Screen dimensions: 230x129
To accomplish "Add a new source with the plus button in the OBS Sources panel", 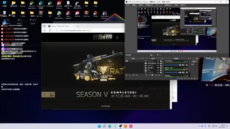I will pos(146,75).
